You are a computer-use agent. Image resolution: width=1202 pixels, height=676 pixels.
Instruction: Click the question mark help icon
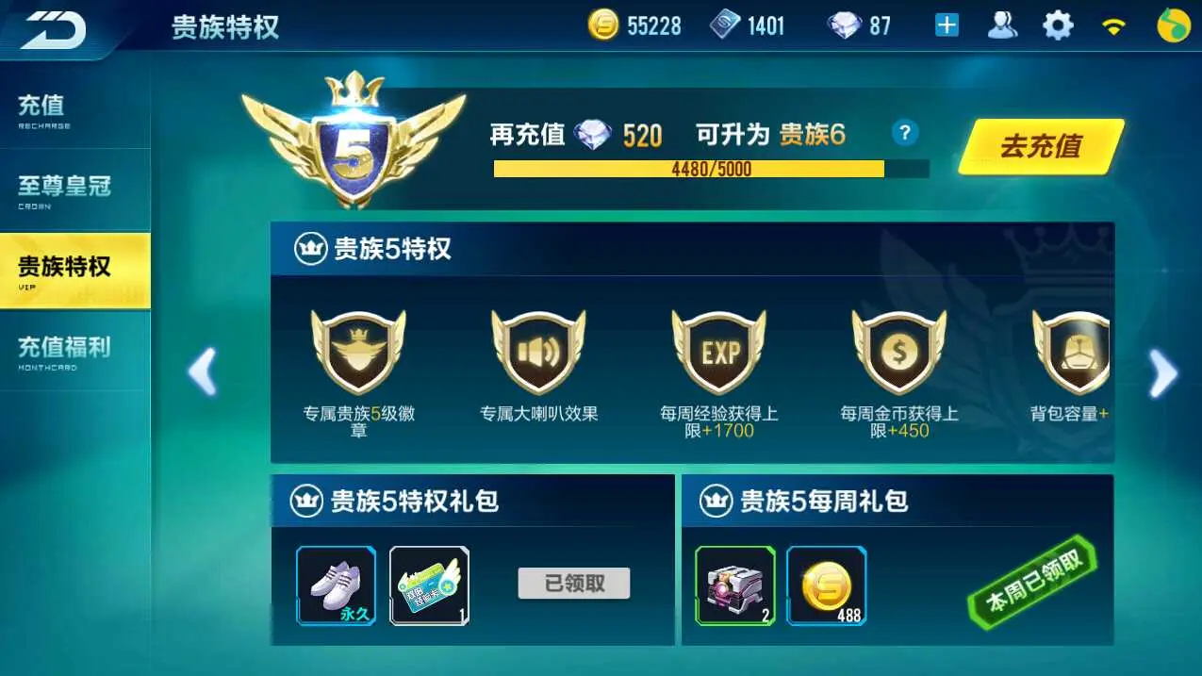(x=905, y=132)
